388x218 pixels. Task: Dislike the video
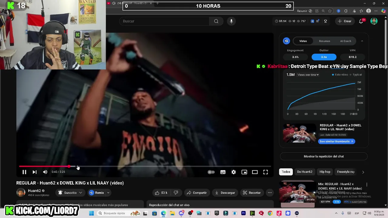(x=176, y=193)
